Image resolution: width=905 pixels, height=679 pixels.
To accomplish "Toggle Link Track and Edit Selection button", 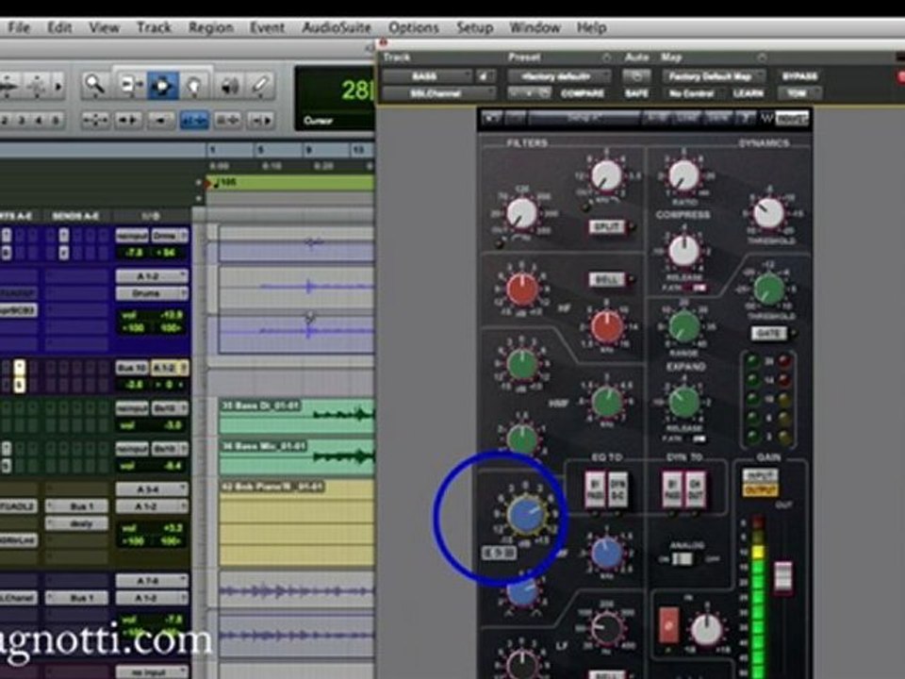I will 228,120.
